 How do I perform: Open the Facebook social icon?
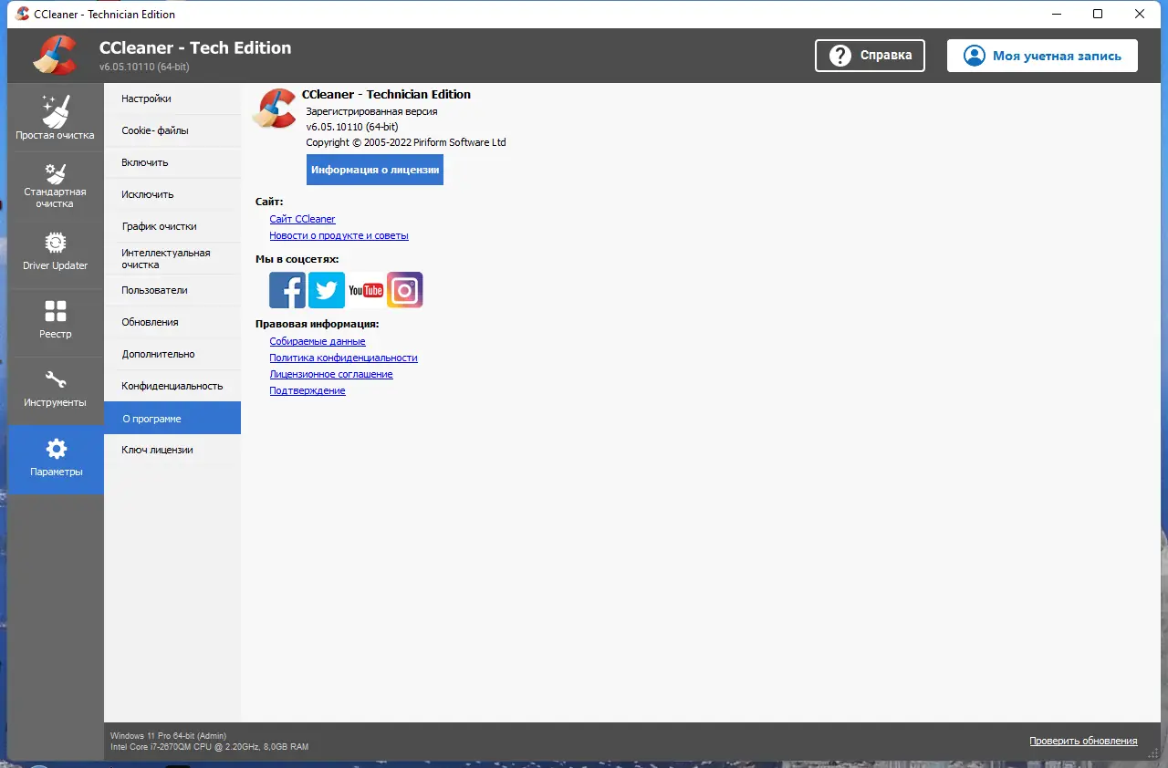tap(287, 290)
